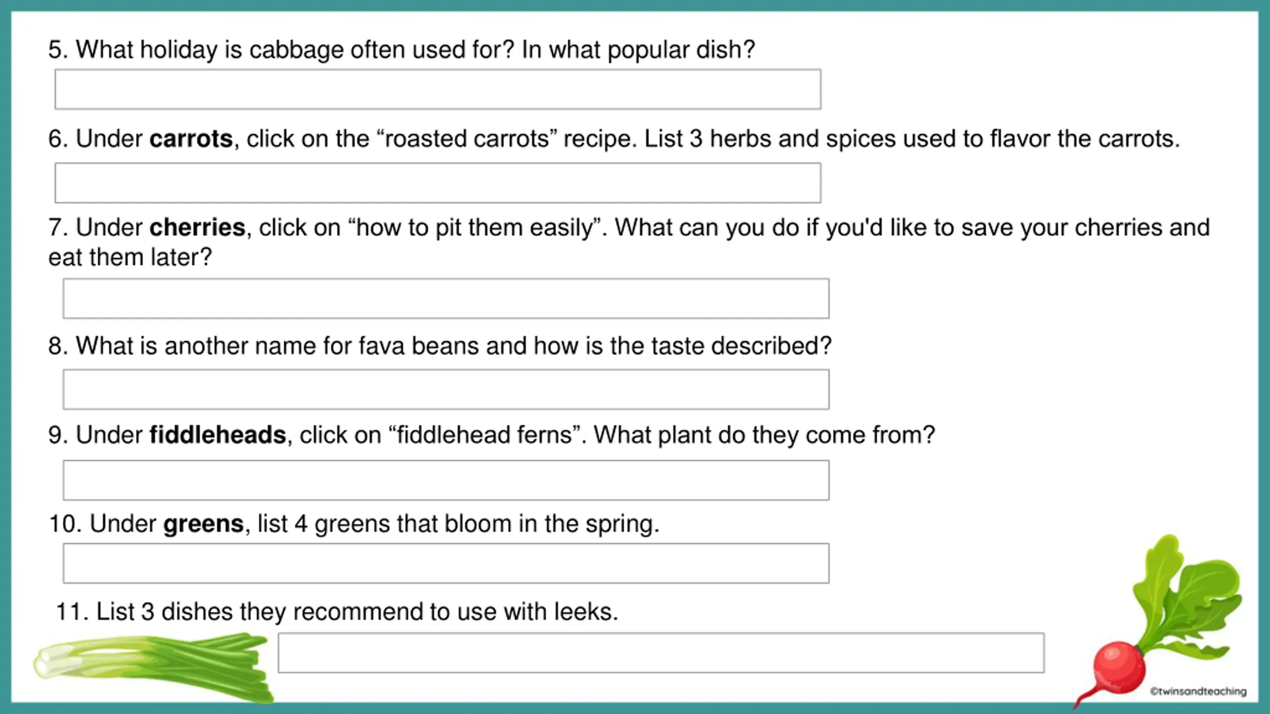Select the red radish image
Image resolution: width=1270 pixels, height=714 pixels.
point(1158,620)
